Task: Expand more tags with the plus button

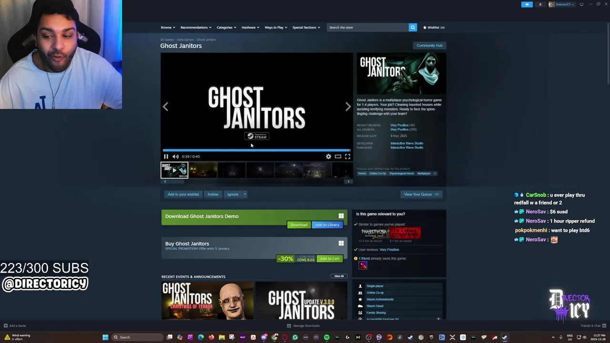Action: click(435, 173)
